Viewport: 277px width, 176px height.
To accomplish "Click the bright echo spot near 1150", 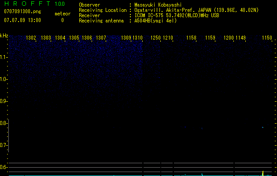I will click(x=263, y=127).
